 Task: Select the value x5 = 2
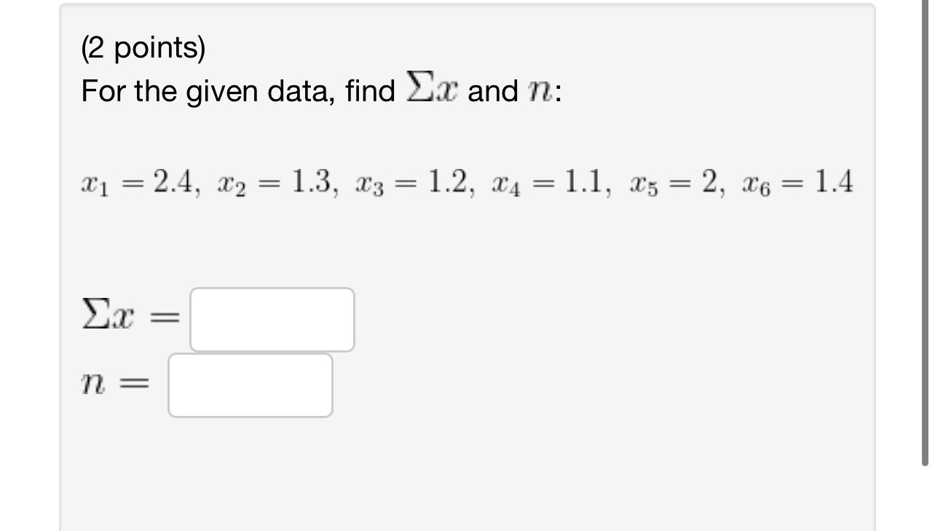pyautogui.click(x=674, y=182)
